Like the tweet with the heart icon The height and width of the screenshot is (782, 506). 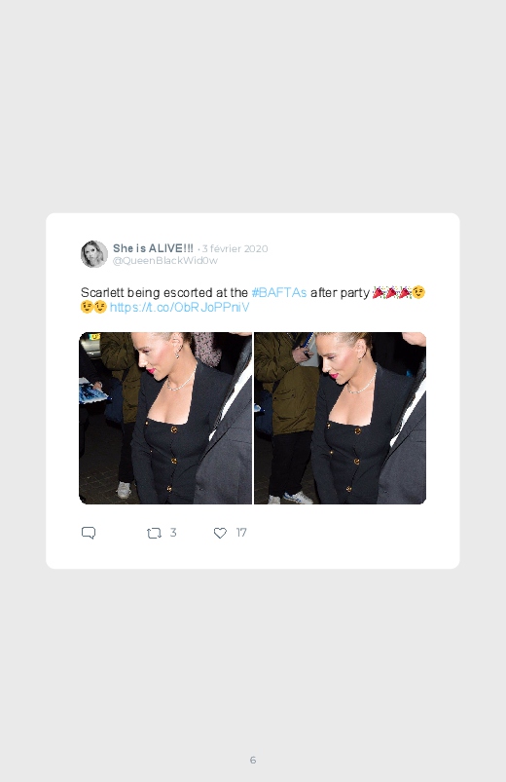(220, 533)
